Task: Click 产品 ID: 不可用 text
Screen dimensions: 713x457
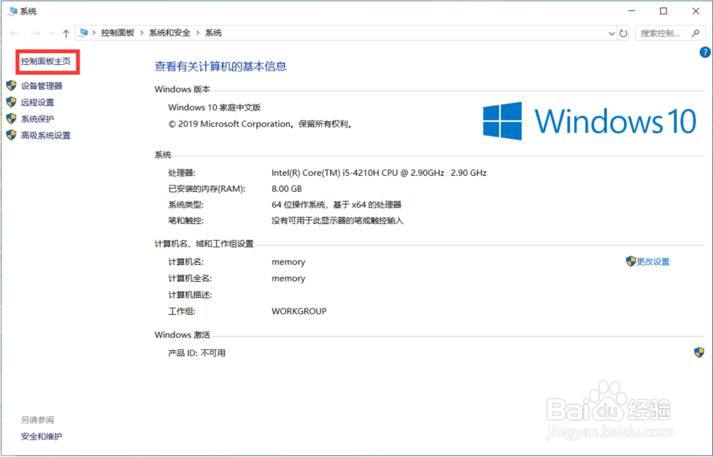Action: click(x=197, y=353)
